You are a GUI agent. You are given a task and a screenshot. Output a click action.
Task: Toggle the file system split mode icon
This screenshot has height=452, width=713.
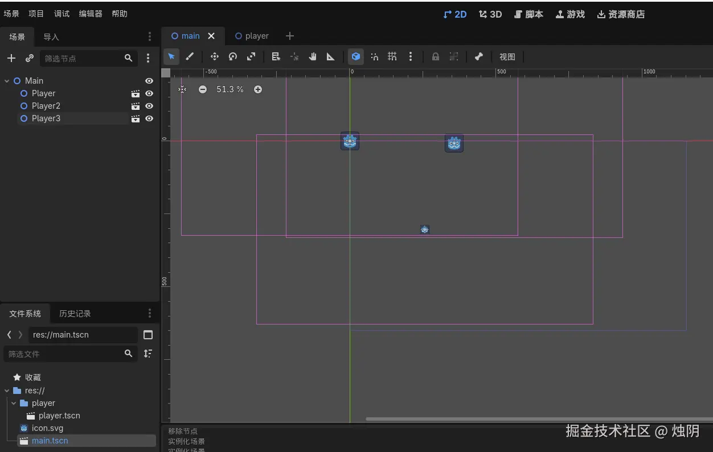148,335
